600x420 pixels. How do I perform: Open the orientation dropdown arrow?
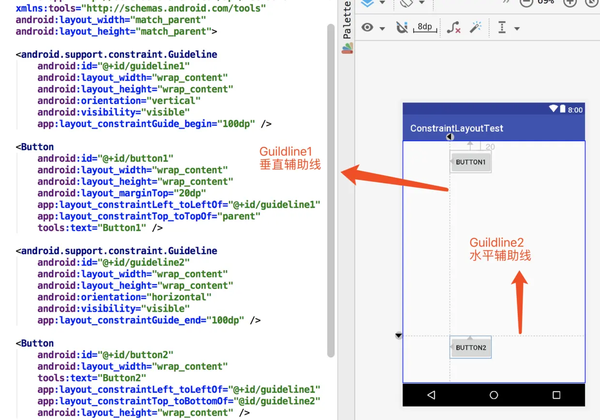point(421,2)
